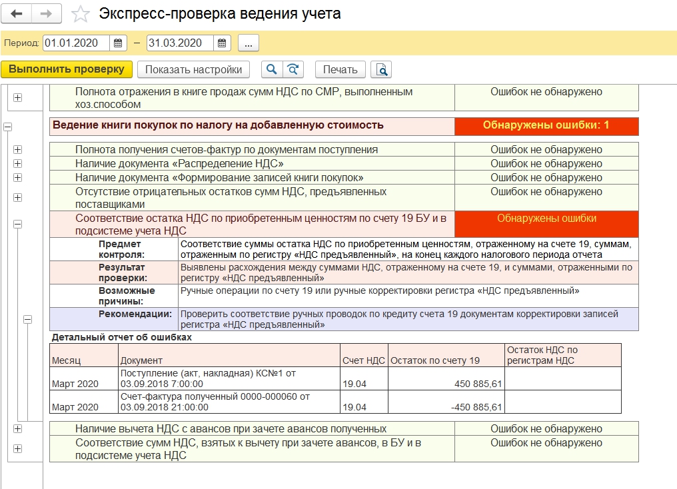Click Показать настройки button

coord(193,69)
